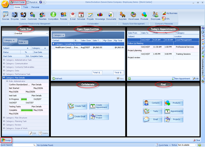Switch to the Personal ribbon tab
Viewport: 205px width, 147px height.
35,7
